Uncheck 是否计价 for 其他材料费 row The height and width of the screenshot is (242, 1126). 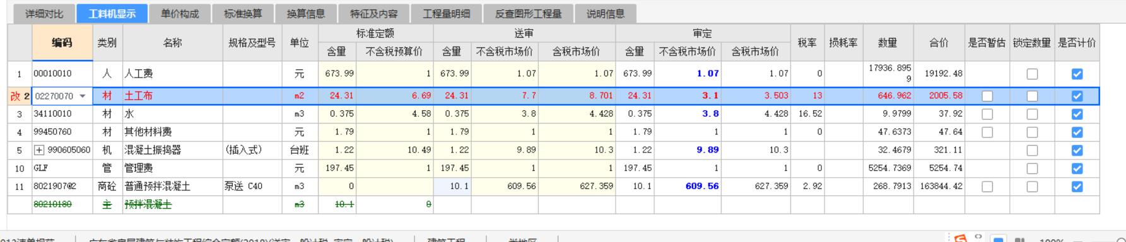pos(1077,132)
